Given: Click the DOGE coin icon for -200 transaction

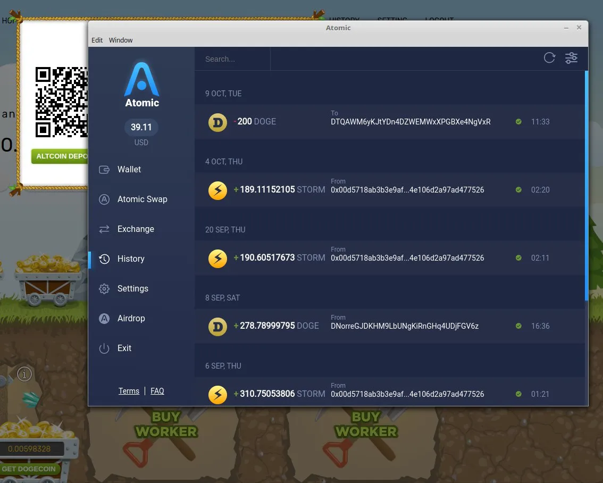Looking at the screenshot, I should point(217,123).
